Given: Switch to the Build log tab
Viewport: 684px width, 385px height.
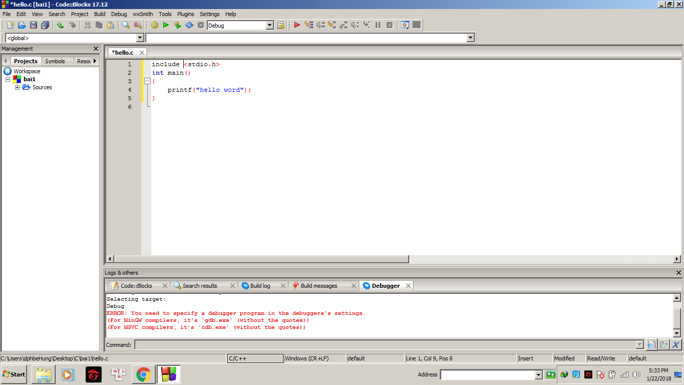Looking at the screenshot, I should click(260, 286).
